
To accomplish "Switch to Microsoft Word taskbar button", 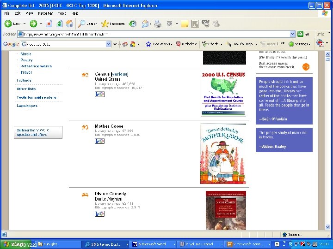I will pos(154,244).
